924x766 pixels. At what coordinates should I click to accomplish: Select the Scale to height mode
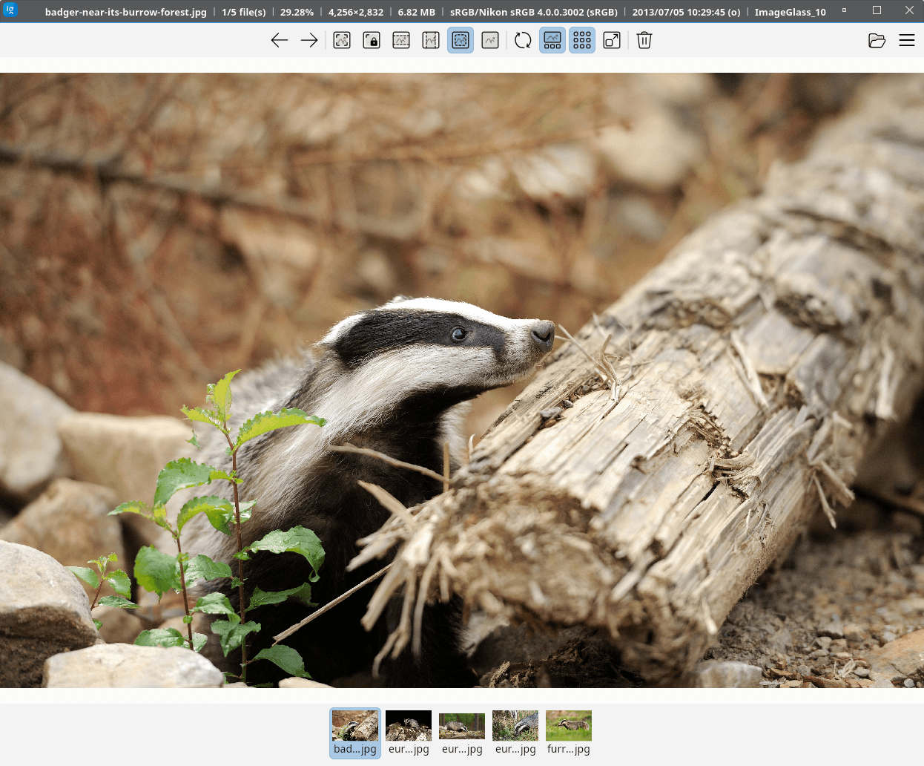click(431, 40)
